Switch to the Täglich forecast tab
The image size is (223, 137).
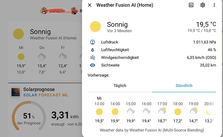120,86
